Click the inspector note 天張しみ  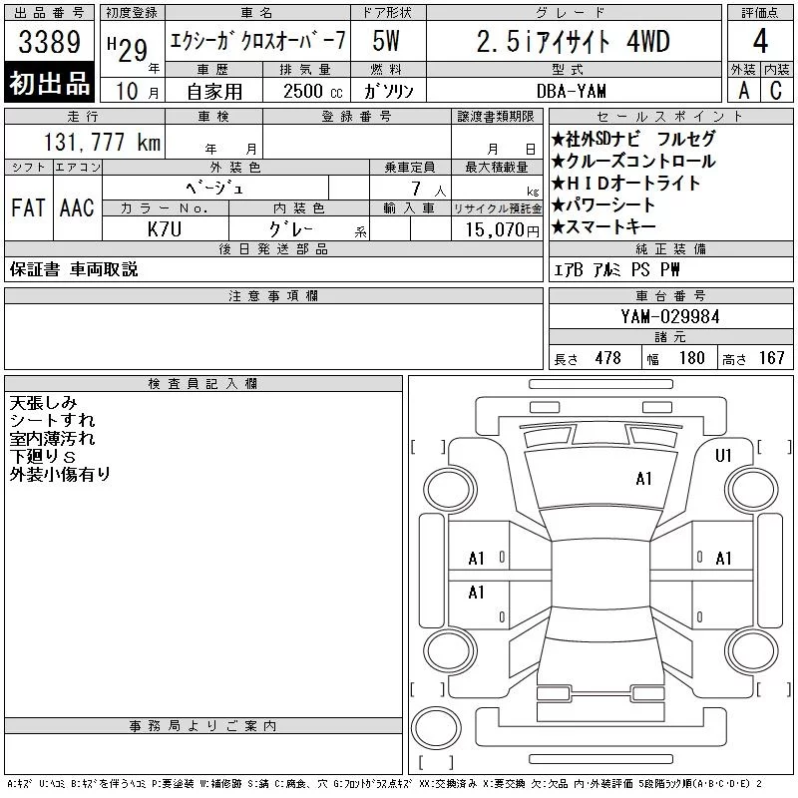[43, 403]
